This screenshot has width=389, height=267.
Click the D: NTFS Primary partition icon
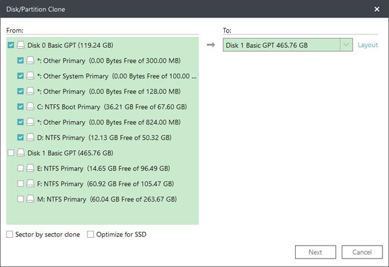point(31,137)
